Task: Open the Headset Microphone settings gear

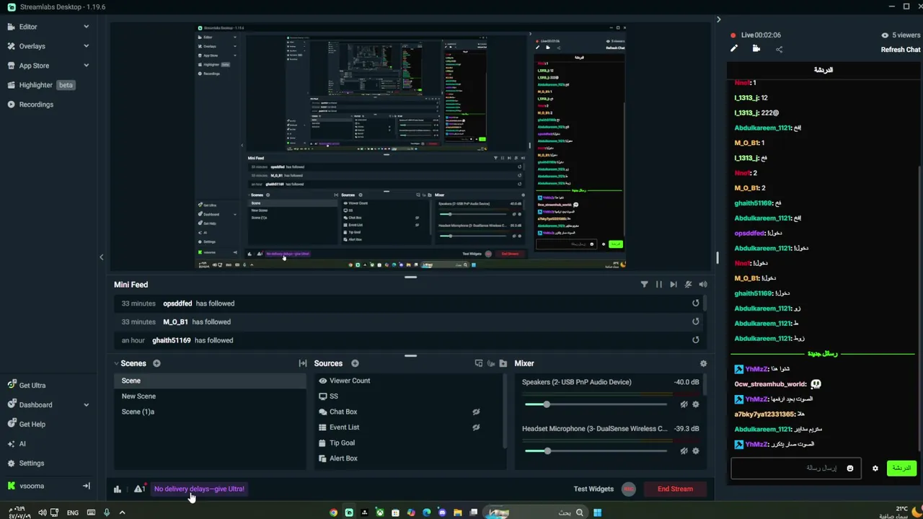Action: [696, 451]
